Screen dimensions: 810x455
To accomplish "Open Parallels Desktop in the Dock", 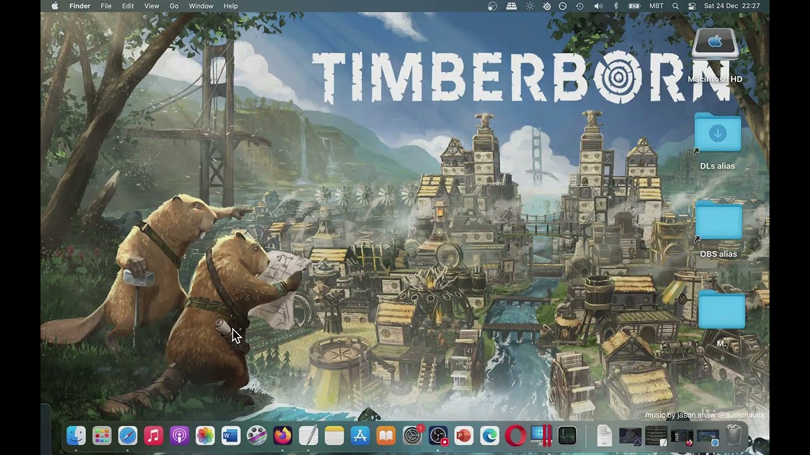I will point(542,435).
